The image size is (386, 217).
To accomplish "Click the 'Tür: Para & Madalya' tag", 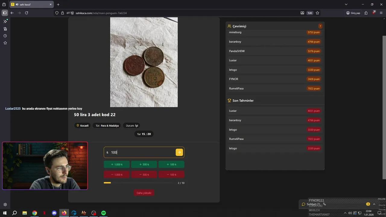I will [107, 126].
